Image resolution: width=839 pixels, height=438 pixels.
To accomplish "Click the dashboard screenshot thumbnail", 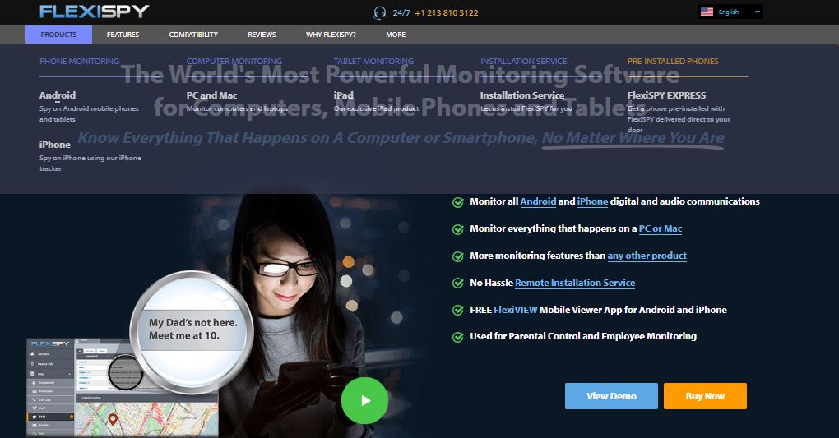I will coord(122,387).
